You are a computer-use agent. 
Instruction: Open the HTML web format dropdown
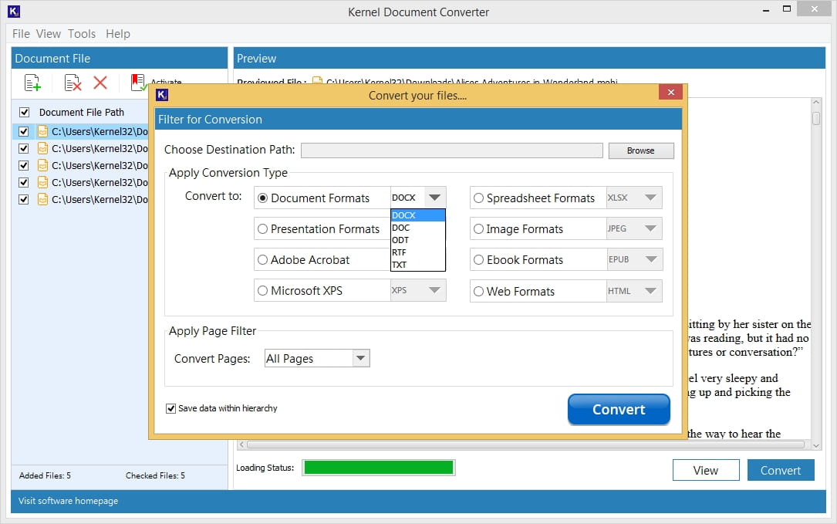(x=650, y=291)
